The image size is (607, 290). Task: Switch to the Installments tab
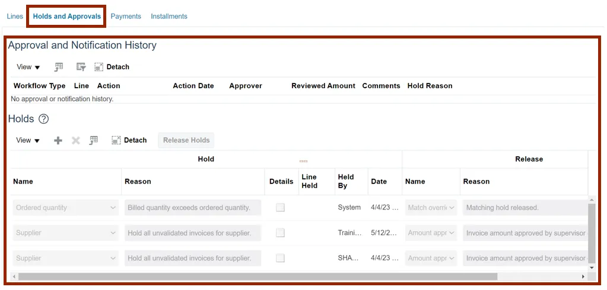169,17
